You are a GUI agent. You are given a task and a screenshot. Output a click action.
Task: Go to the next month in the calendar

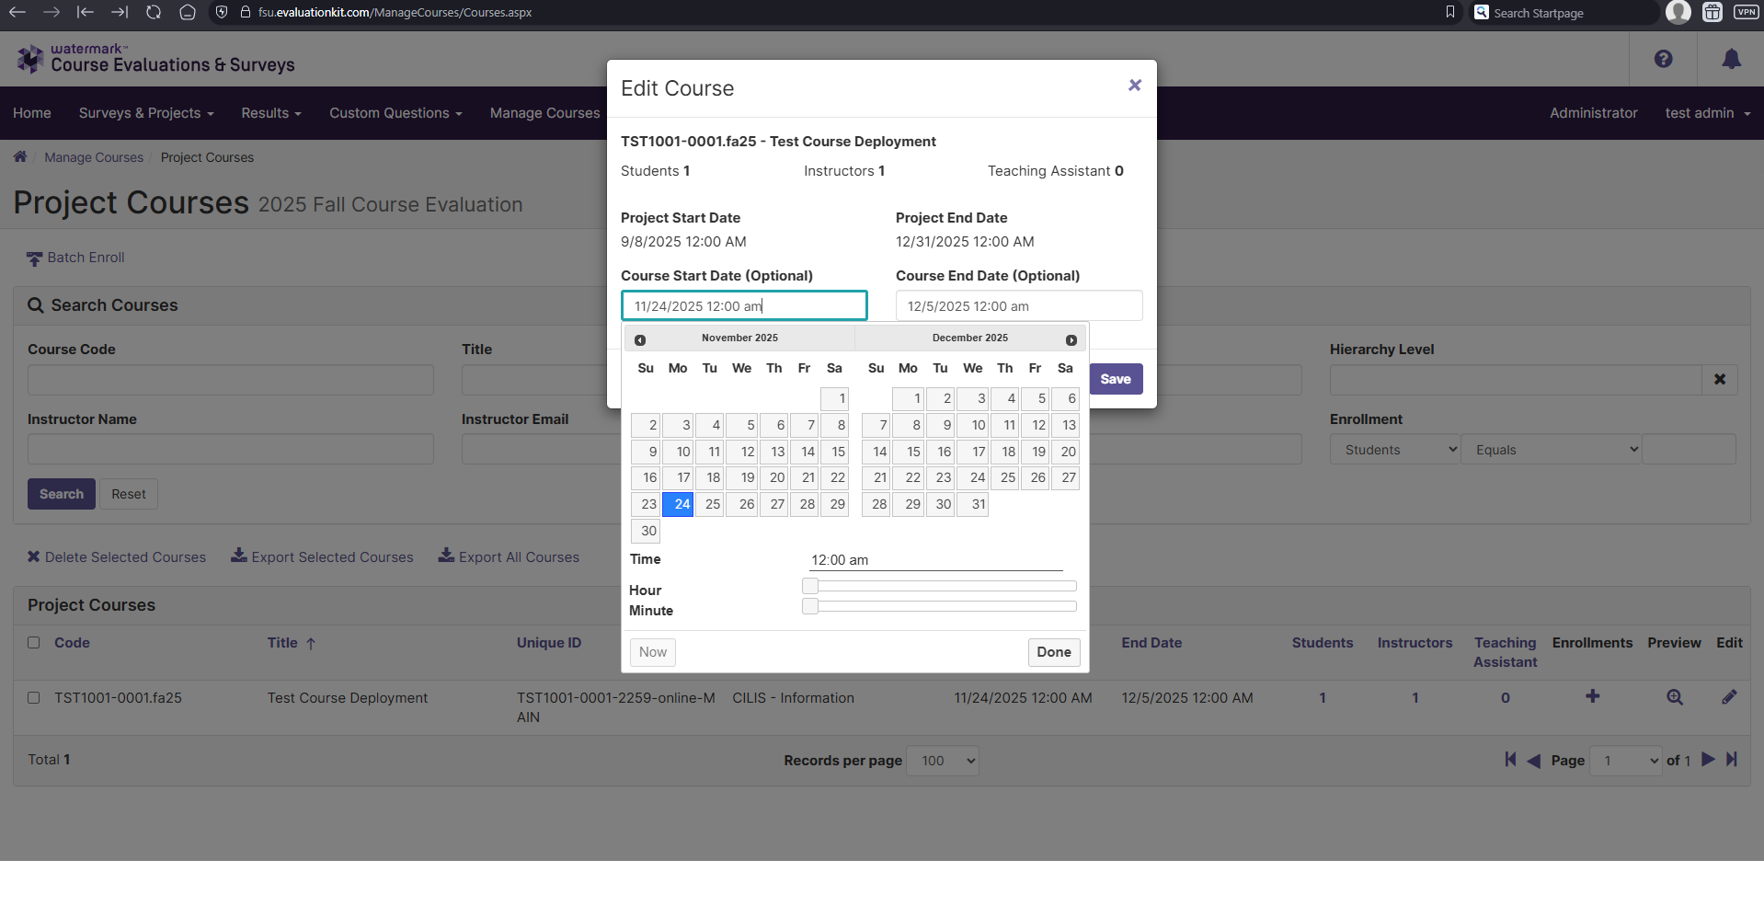[1071, 339]
